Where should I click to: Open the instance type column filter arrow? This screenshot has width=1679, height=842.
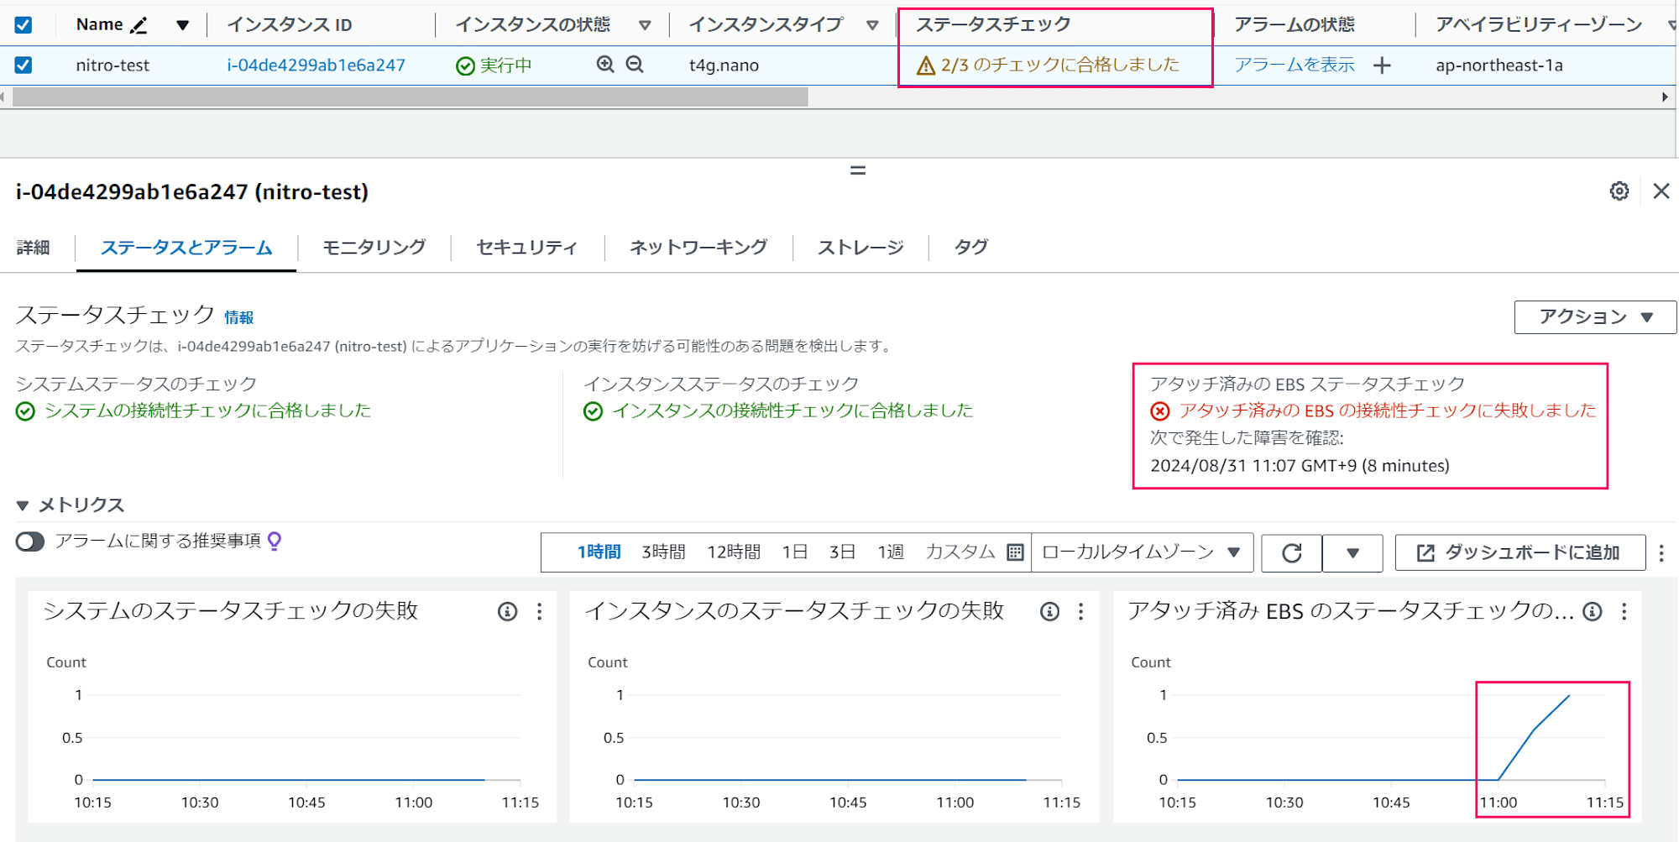pos(872,25)
